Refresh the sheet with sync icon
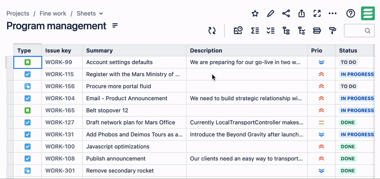The height and width of the screenshot is (179, 380). click(212, 30)
